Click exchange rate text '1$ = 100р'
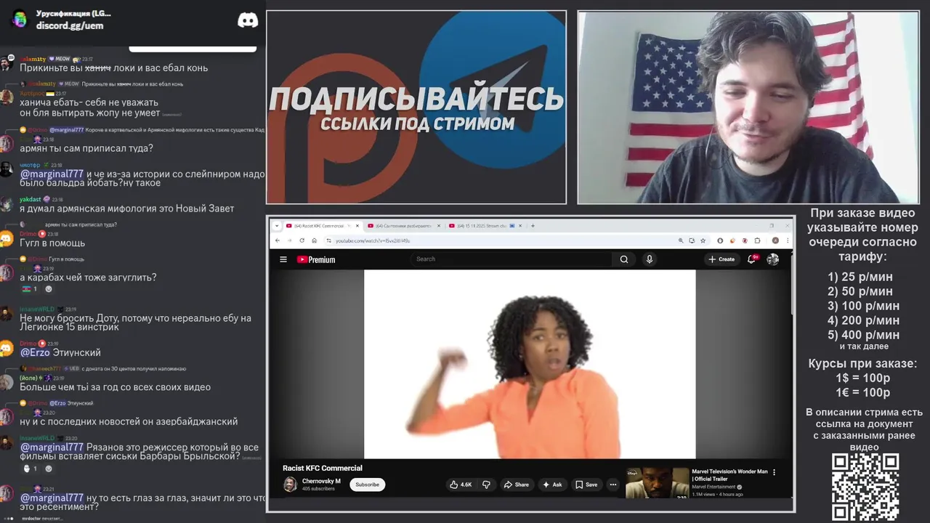This screenshot has width=930, height=523. click(x=862, y=378)
